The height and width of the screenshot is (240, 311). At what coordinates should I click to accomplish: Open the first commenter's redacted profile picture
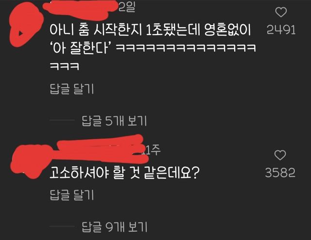(x=26, y=25)
